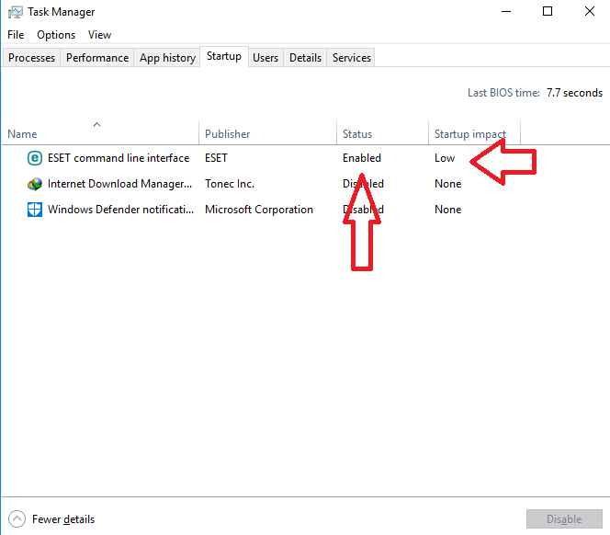The image size is (610, 535).
Task: Close the Task Manager window
Action: 590,11
